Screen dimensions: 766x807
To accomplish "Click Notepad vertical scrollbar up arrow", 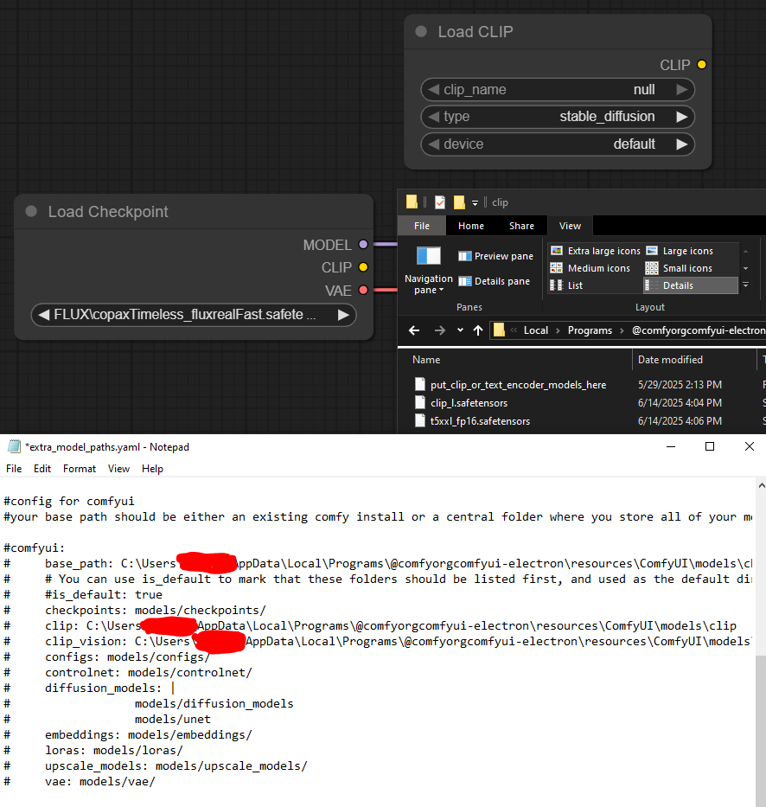I will pyautogui.click(x=762, y=485).
